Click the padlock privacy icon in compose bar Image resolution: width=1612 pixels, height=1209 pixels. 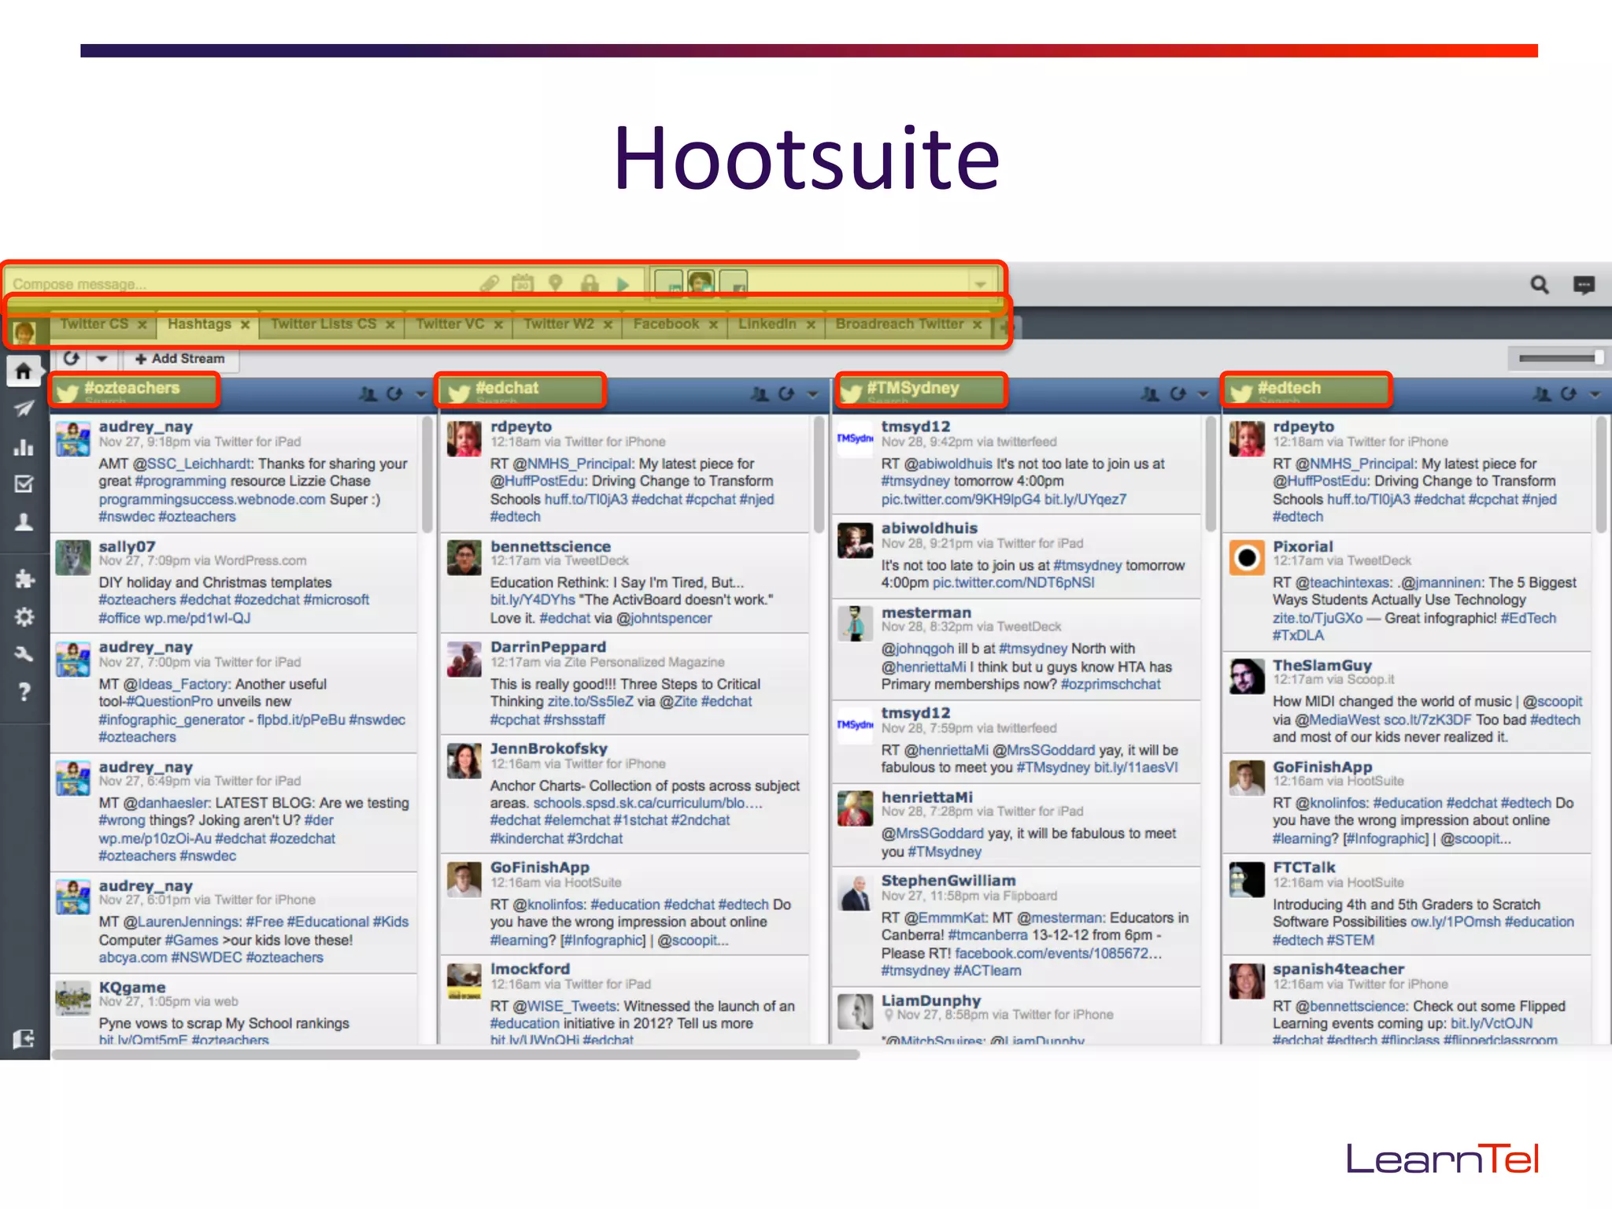[x=590, y=283]
